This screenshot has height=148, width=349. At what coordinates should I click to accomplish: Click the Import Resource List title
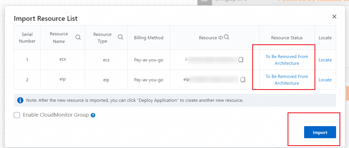(x=46, y=18)
